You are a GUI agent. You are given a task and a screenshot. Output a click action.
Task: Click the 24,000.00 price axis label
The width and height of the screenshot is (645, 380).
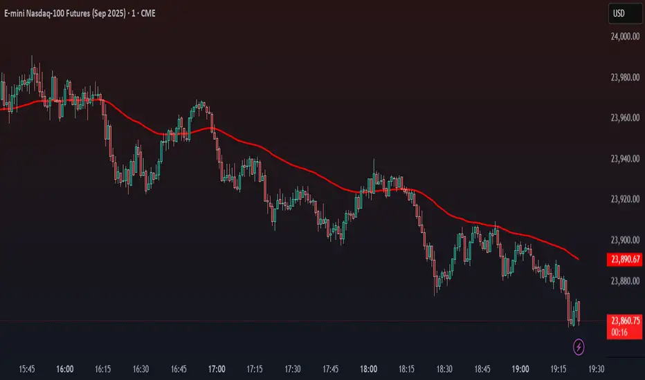625,37
